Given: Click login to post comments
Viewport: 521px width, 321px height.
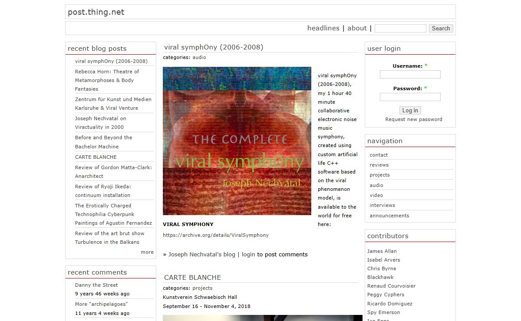Looking at the screenshot, I should 248,255.
